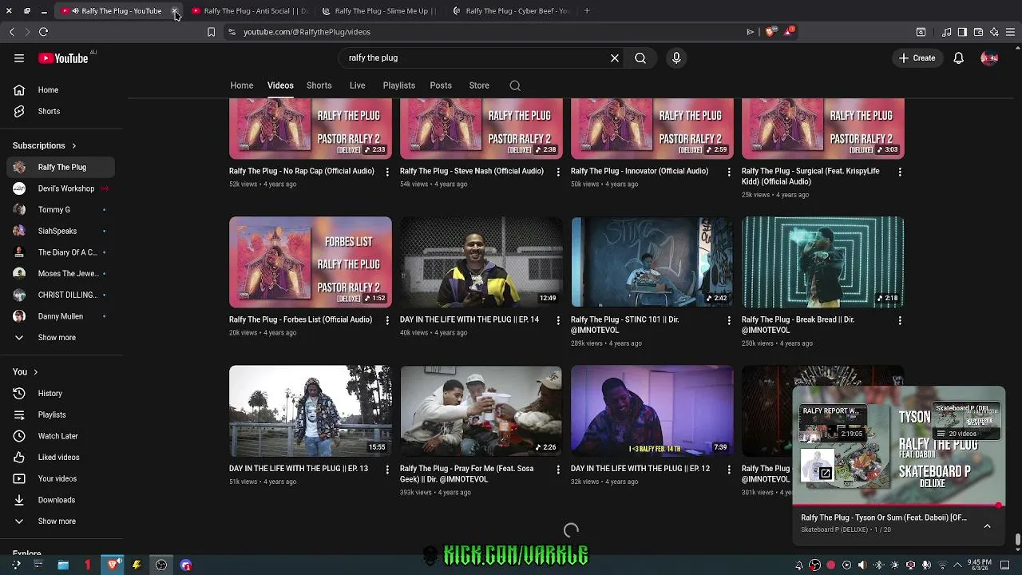This screenshot has height=575, width=1022.
Task: Open the Ralfy Report suggested video card
Action: [x=833, y=423]
